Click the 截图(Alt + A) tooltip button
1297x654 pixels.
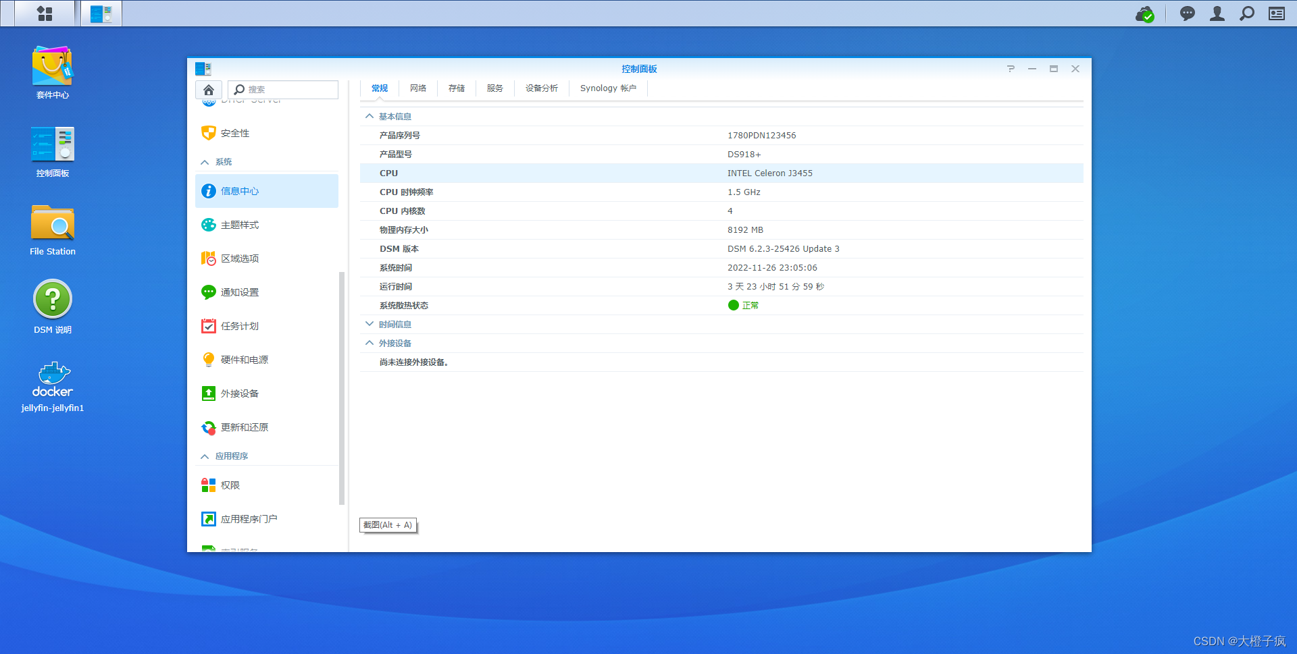click(x=388, y=525)
